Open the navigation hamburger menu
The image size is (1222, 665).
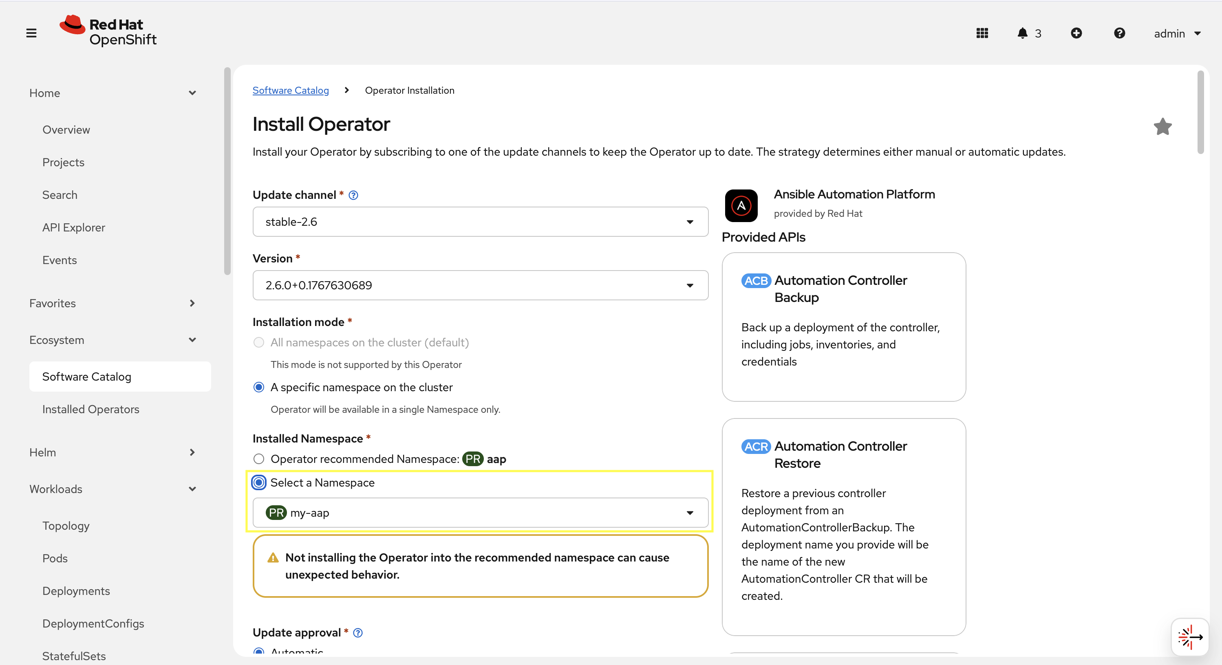(x=31, y=33)
